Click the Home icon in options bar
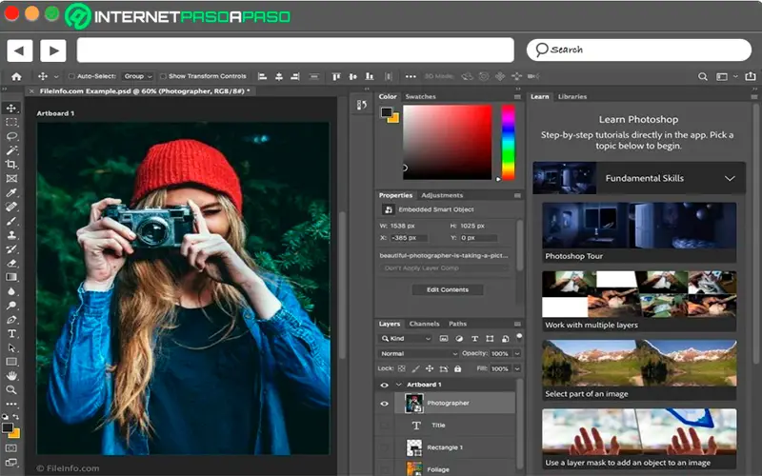 tap(16, 76)
